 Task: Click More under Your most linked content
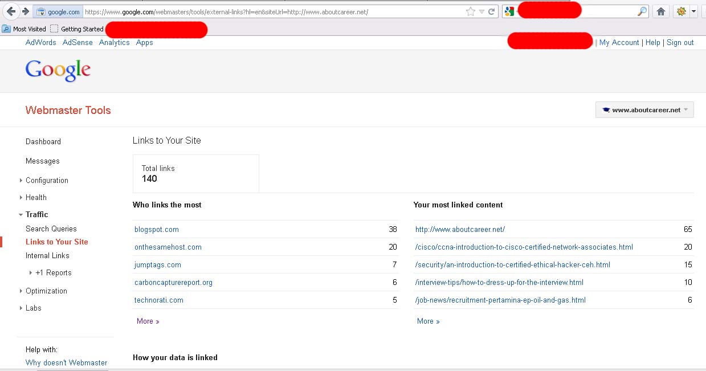tap(429, 321)
